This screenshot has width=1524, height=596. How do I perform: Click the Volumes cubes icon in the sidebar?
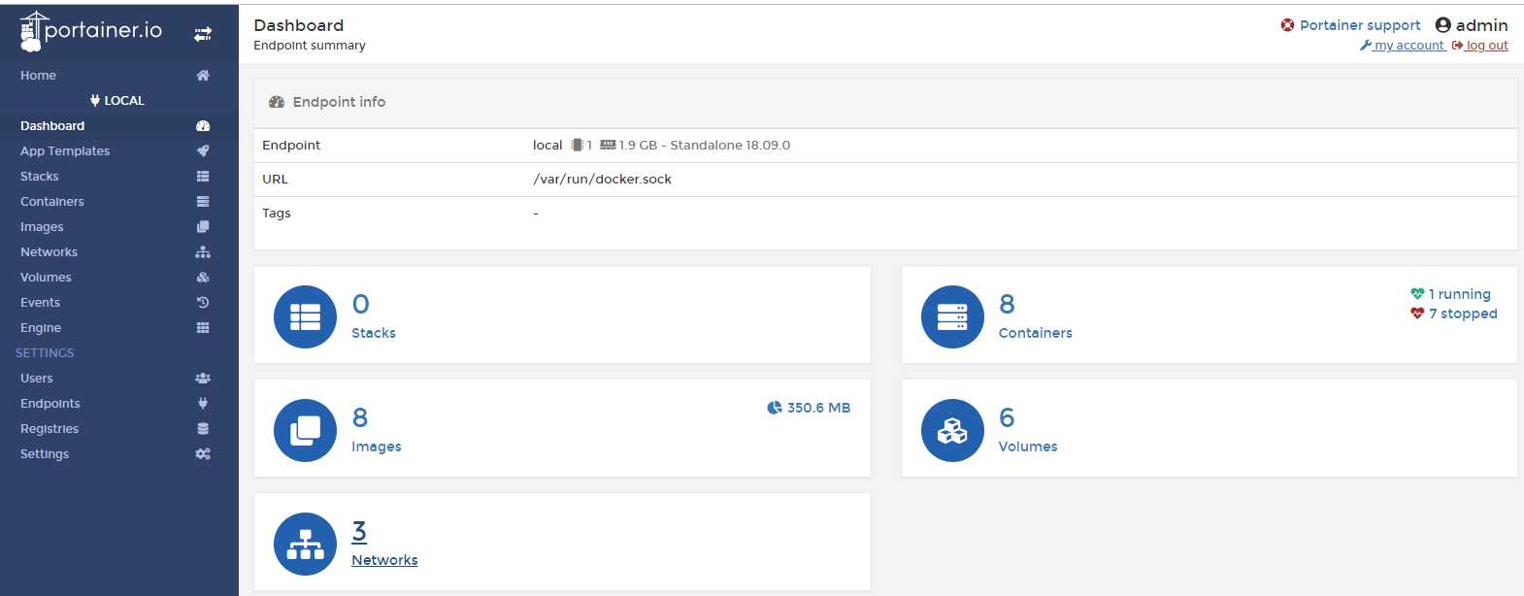point(203,277)
